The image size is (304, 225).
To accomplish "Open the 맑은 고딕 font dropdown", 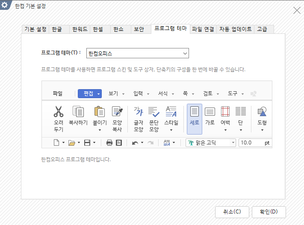I will coord(233,143).
